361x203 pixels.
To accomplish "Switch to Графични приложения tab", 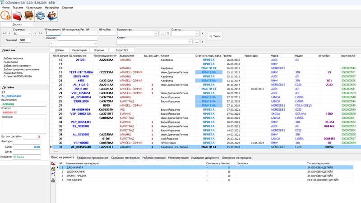I will pos(93,158).
